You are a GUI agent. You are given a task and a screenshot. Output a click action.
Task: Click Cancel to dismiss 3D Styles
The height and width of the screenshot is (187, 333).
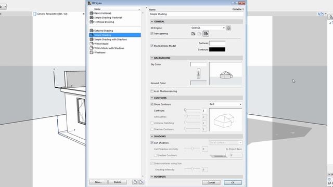(x=211, y=182)
